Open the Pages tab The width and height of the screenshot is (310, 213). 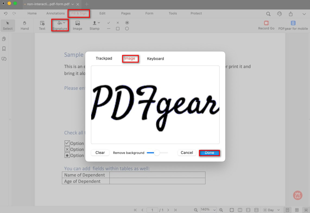click(126, 13)
